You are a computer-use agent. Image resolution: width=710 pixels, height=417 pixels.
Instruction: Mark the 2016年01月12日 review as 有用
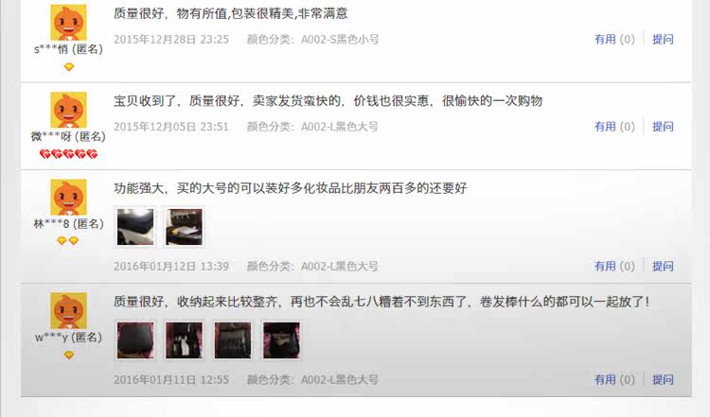pyautogui.click(x=614, y=266)
